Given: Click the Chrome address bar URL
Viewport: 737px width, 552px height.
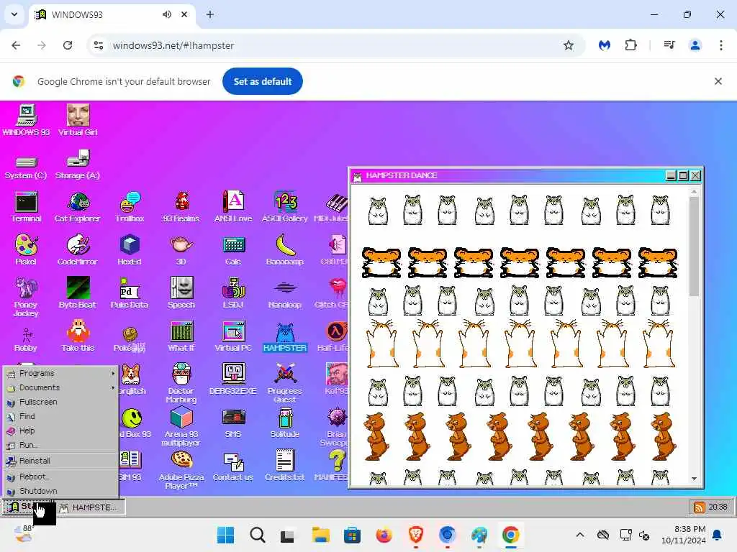Looking at the screenshot, I should click(x=173, y=45).
